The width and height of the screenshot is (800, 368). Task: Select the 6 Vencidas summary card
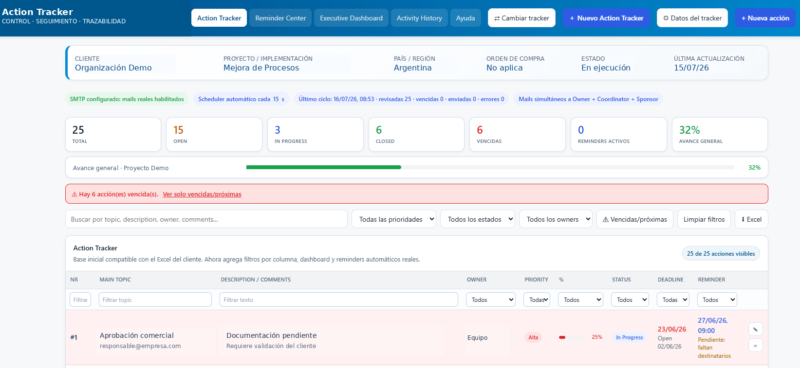(x=518, y=134)
